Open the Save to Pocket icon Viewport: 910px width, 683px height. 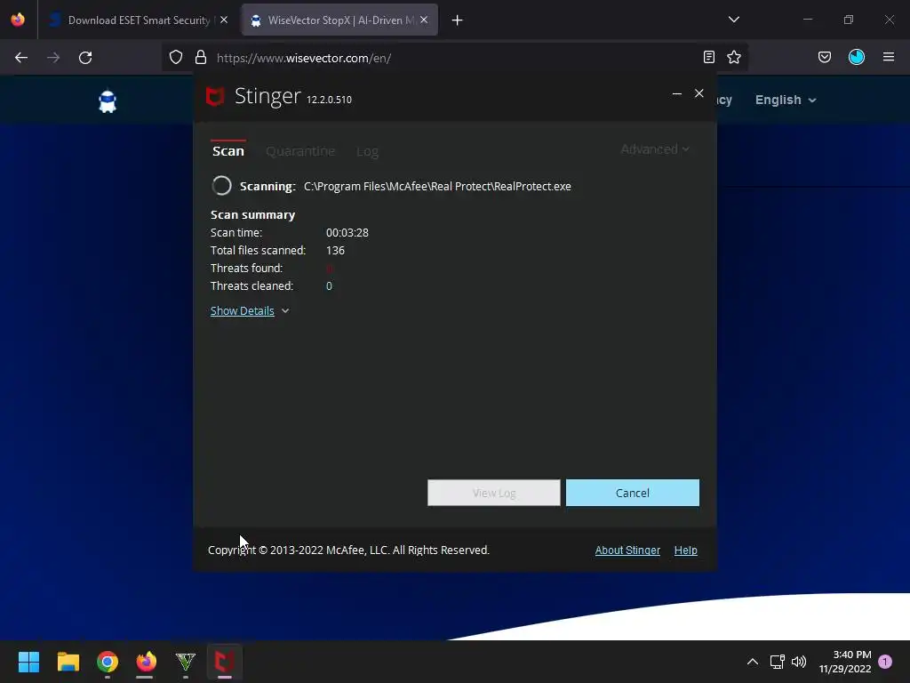click(x=825, y=57)
